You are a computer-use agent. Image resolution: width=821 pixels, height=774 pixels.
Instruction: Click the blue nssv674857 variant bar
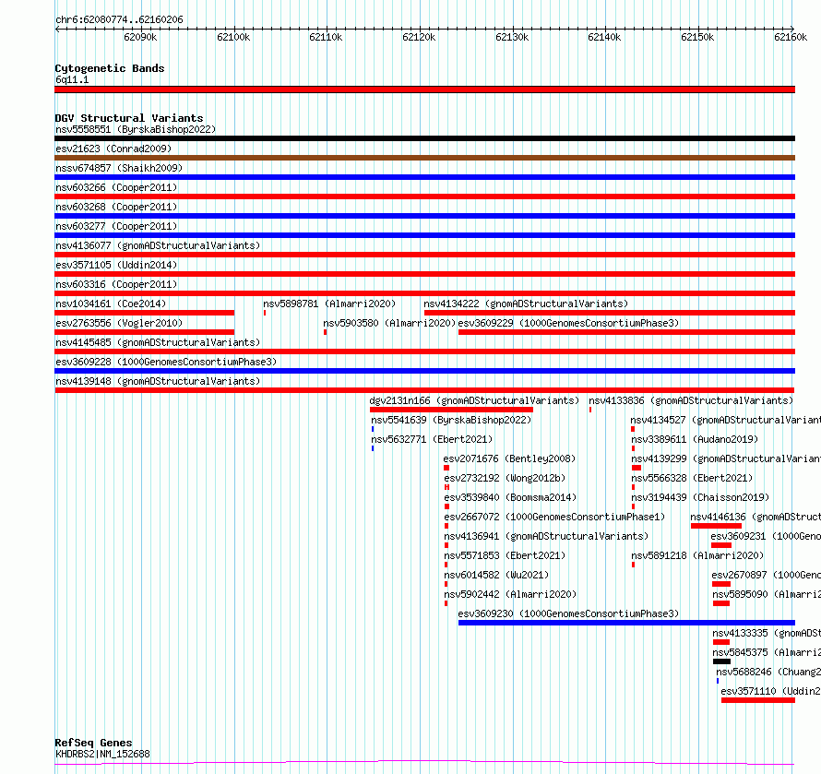point(424,177)
